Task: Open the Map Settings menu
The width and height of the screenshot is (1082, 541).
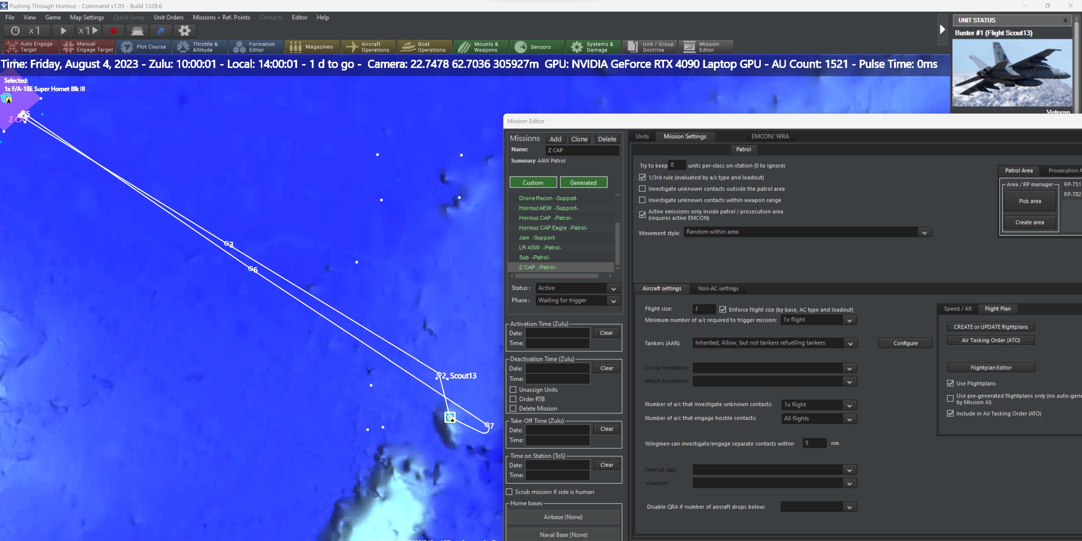Action: click(87, 17)
